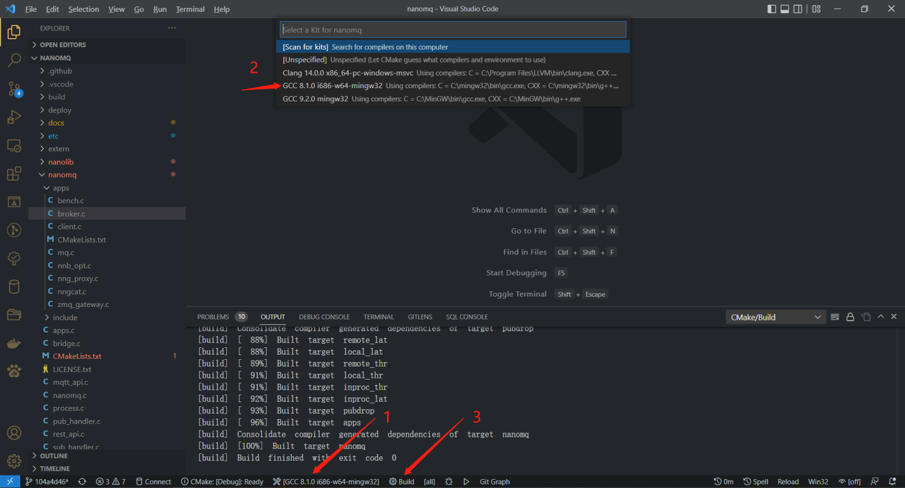Viewport: 905px width, 488px height.
Task: Click the Connect button in status bar
Action: (x=153, y=481)
